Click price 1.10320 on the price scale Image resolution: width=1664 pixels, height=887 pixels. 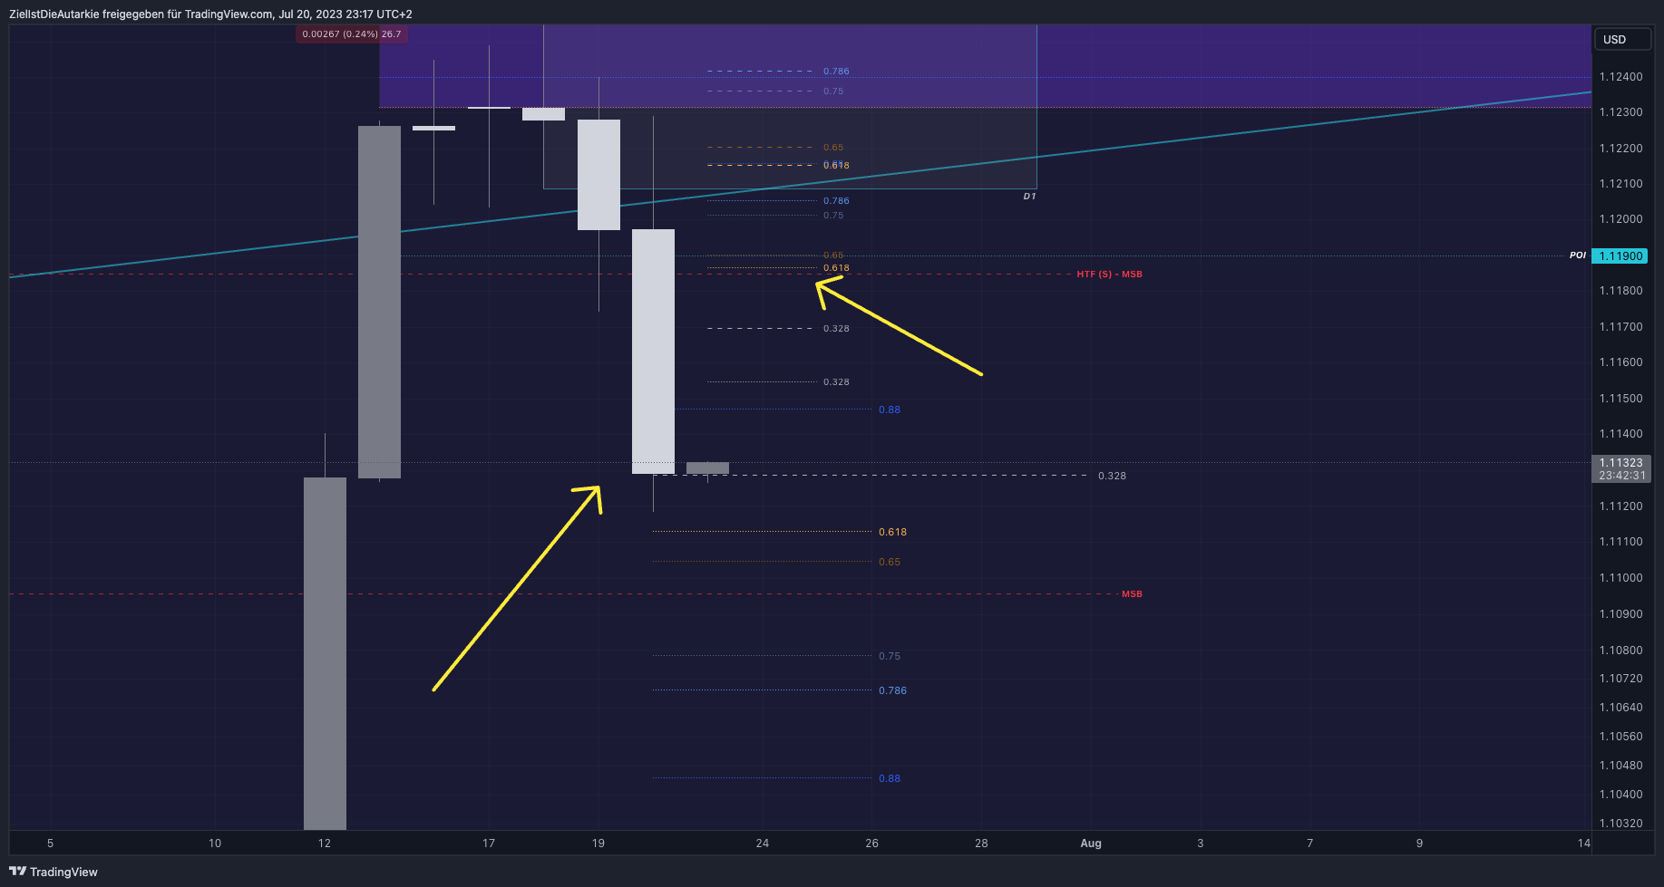[x=1620, y=824]
